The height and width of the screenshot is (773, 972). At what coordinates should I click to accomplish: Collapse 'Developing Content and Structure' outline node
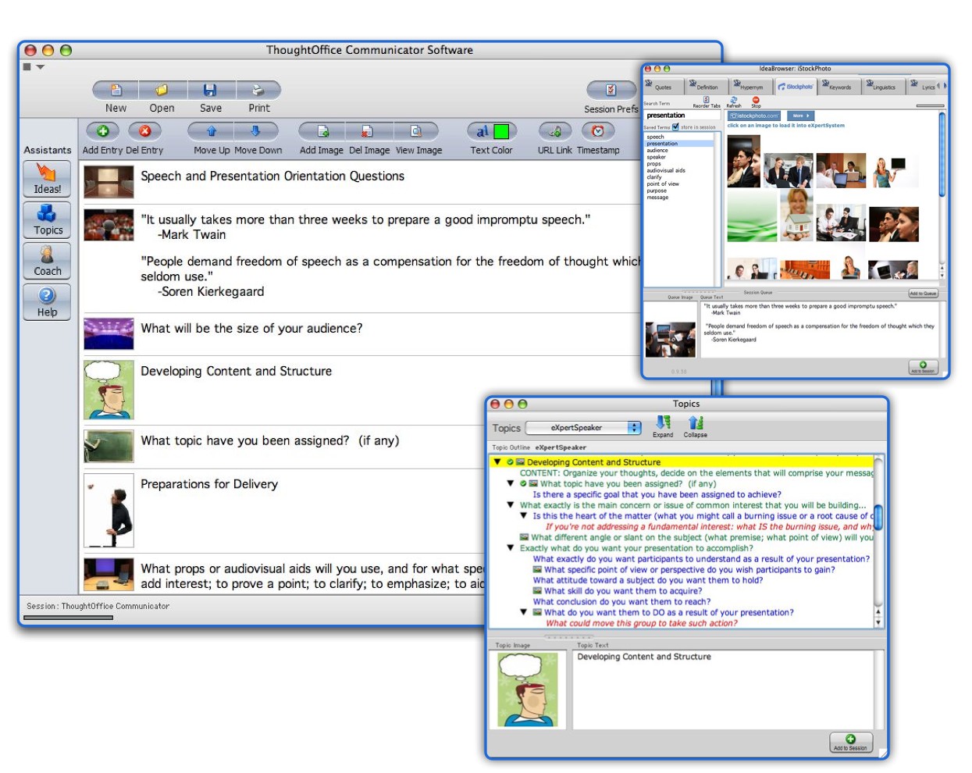click(x=497, y=462)
